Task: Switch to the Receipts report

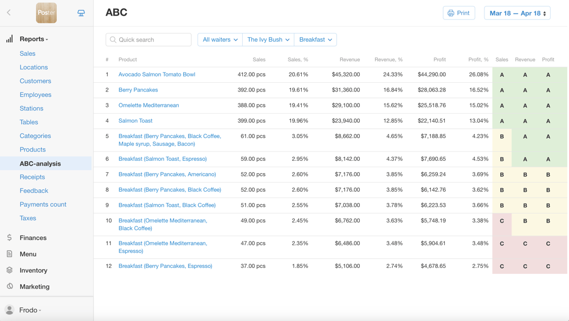Action: pyautogui.click(x=32, y=177)
